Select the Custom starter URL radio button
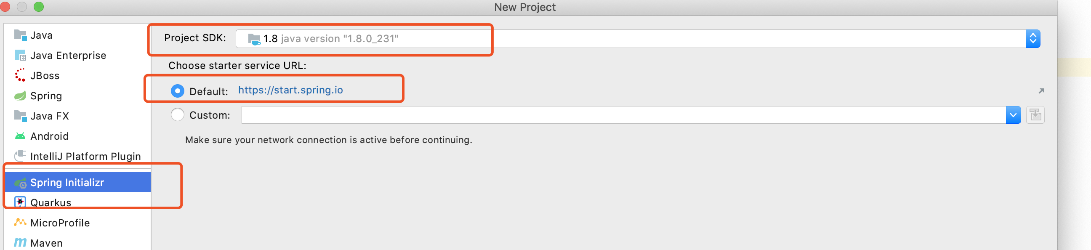The height and width of the screenshot is (250, 1091). (178, 115)
